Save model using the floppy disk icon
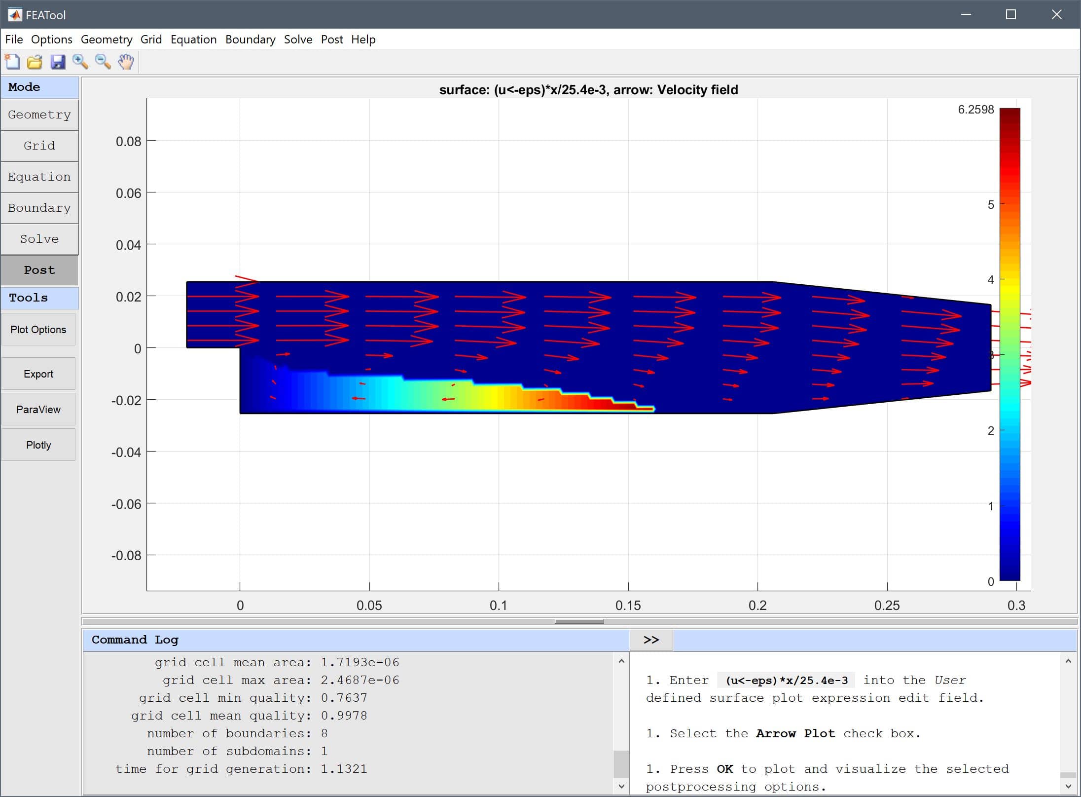This screenshot has width=1081, height=797. pyautogui.click(x=58, y=62)
